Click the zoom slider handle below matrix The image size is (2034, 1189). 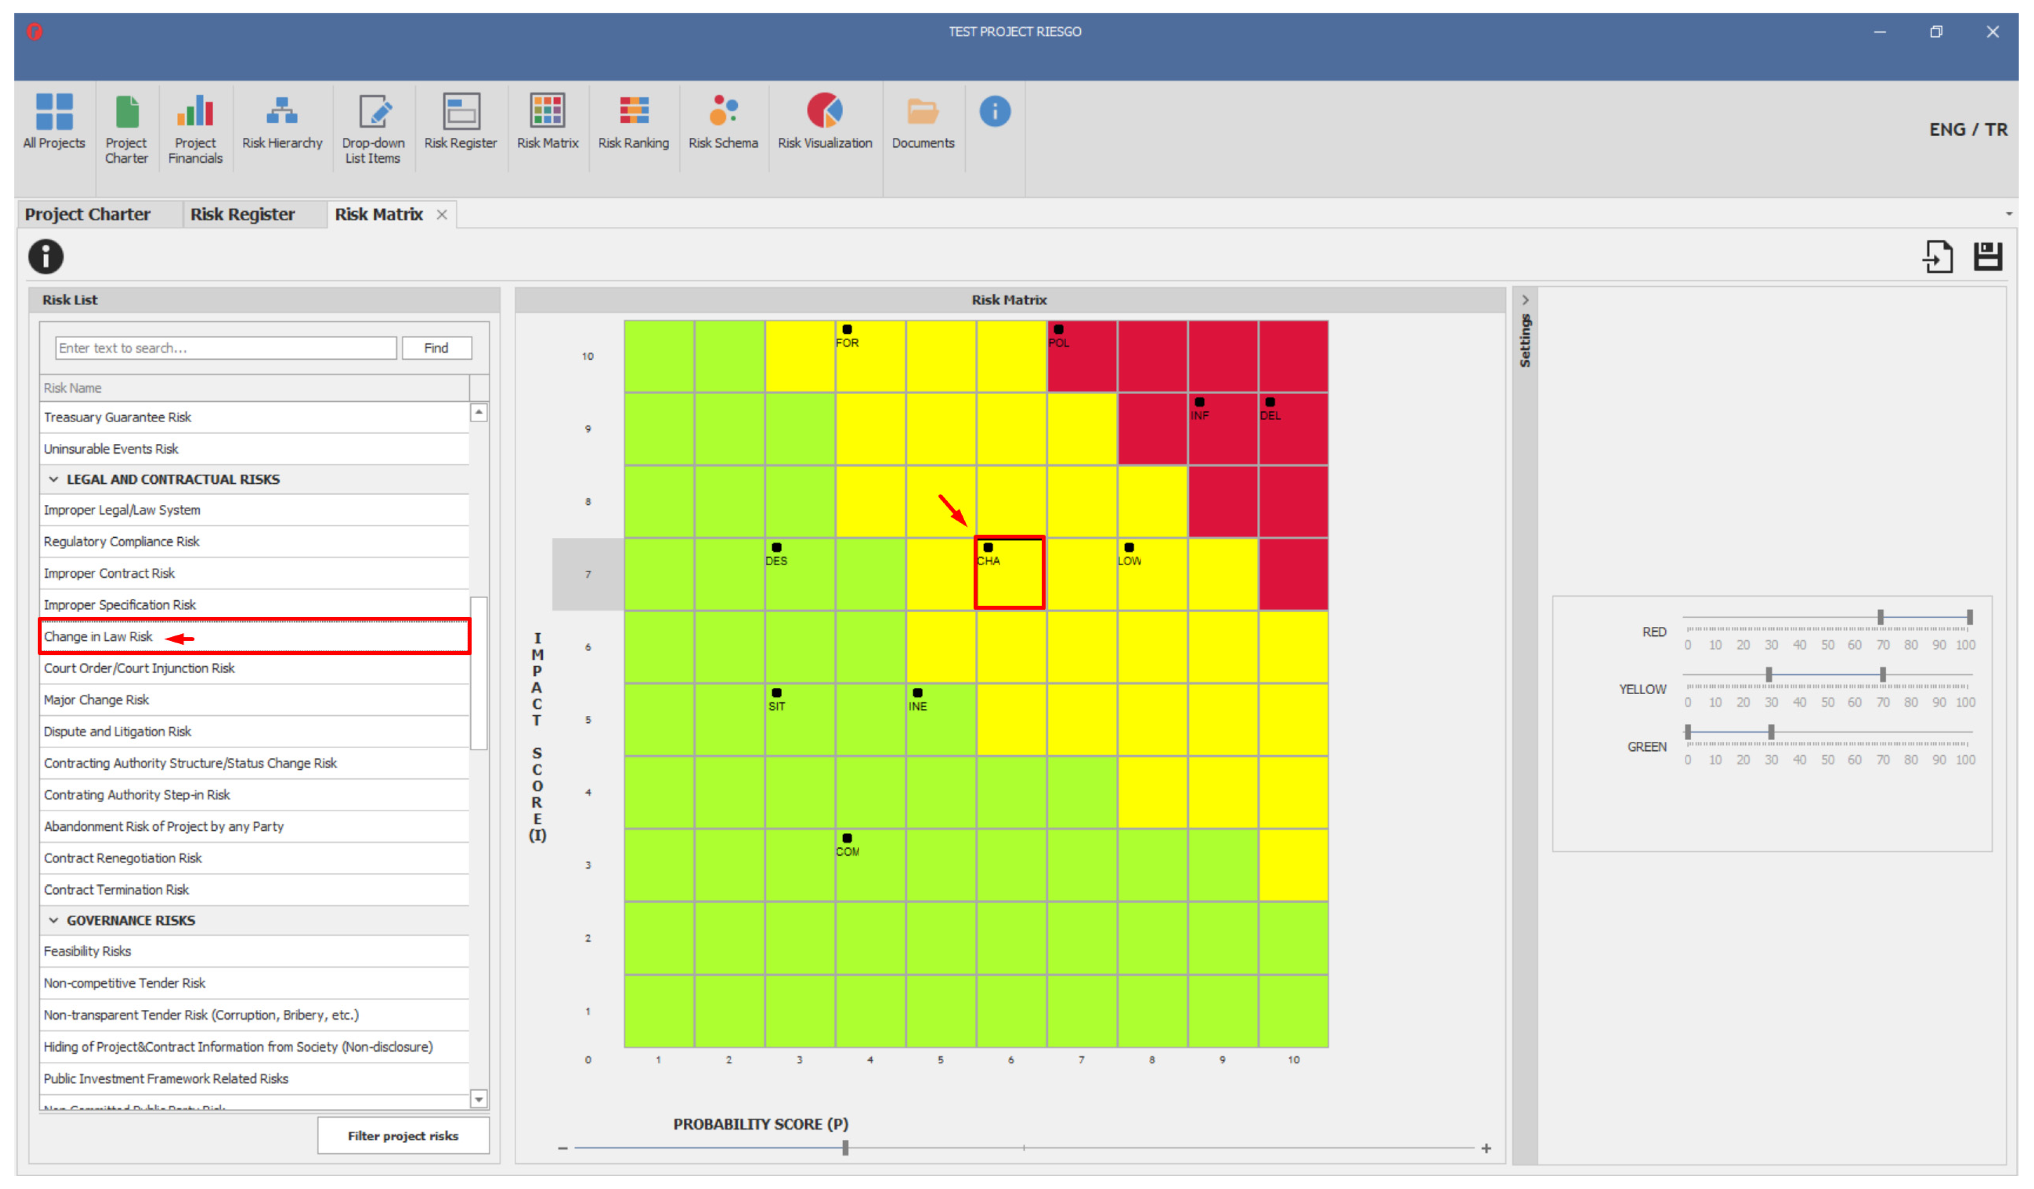[x=845, y=1147]
